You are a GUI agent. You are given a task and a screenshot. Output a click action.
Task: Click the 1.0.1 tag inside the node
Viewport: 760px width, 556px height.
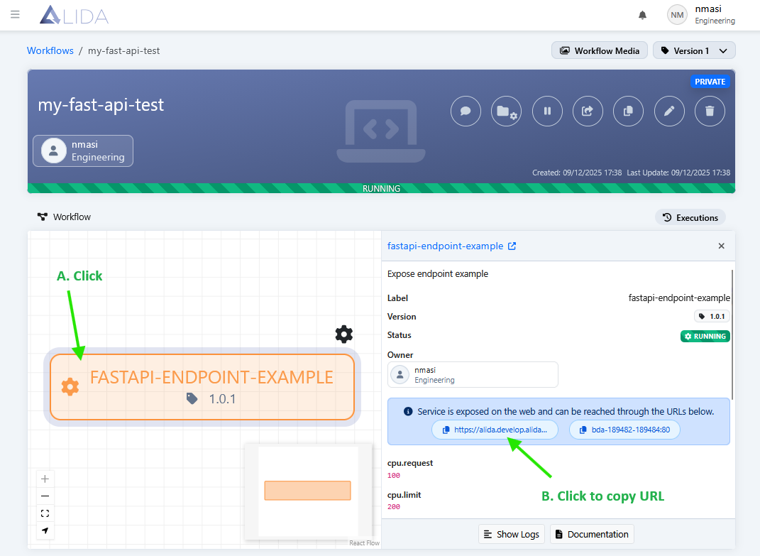pos(211,399)
